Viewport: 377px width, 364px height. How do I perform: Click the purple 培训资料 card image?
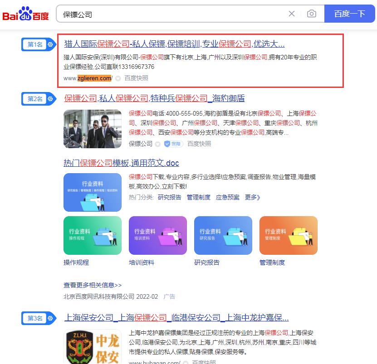click(x=158, y=235)
